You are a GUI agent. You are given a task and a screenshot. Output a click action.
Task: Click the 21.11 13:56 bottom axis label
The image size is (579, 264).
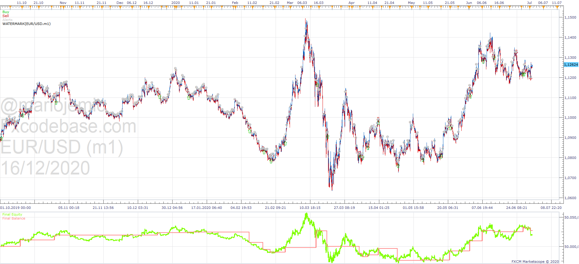pos(103,208)
